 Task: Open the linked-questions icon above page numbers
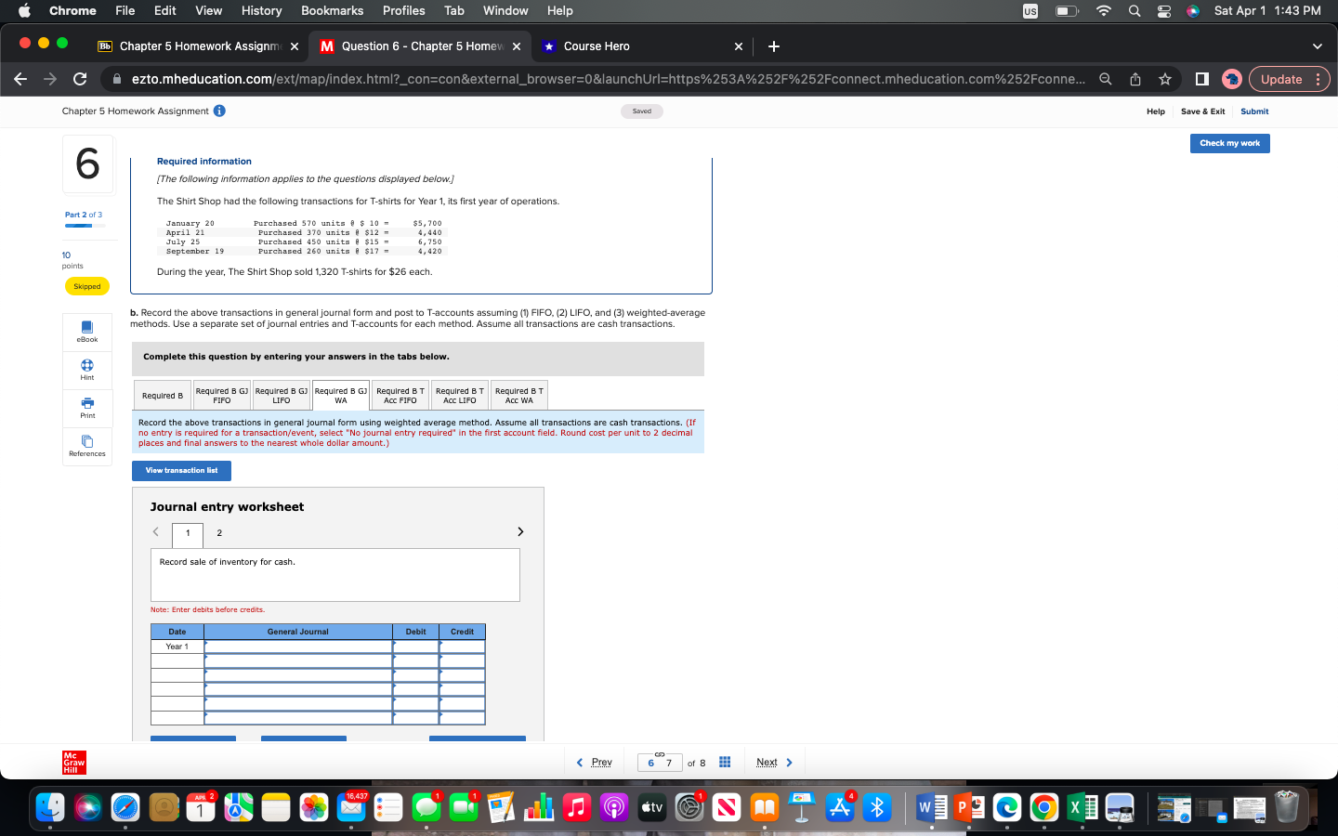click(660, 753)
